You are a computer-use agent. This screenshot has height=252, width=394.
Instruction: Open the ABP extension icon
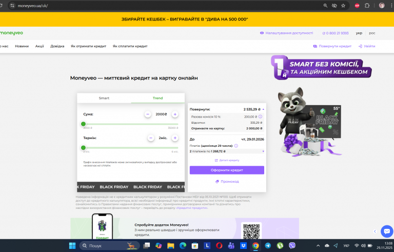coord(357,6)
